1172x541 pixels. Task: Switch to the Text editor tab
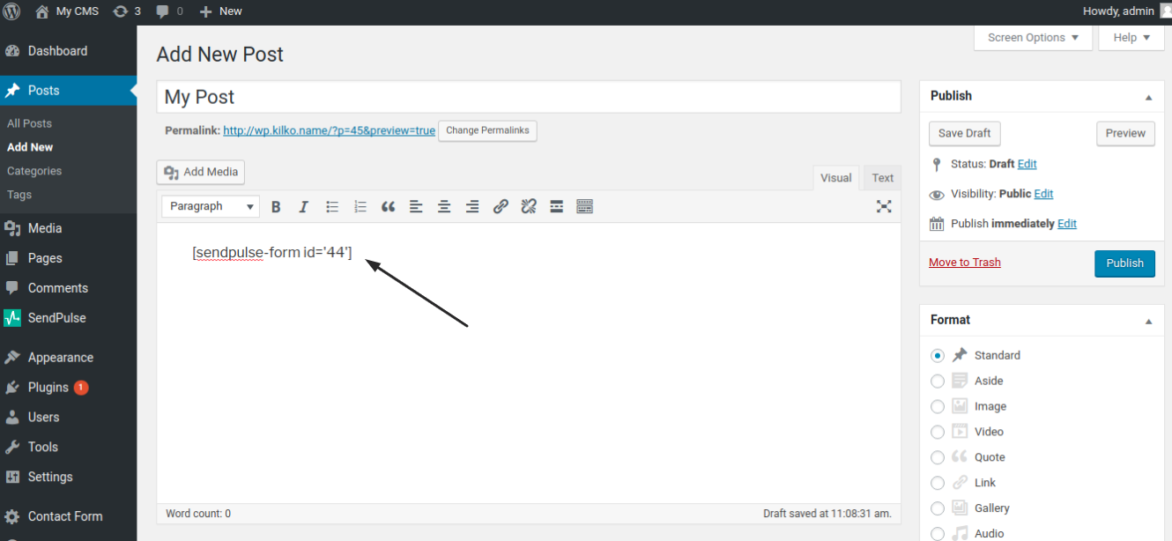883,178
